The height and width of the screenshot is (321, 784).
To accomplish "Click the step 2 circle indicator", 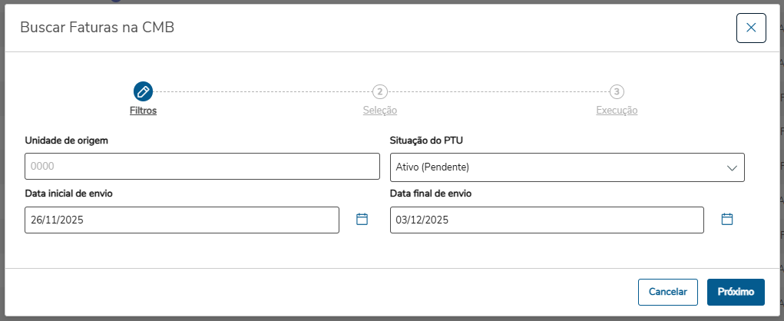I will [x=380, y=91].
